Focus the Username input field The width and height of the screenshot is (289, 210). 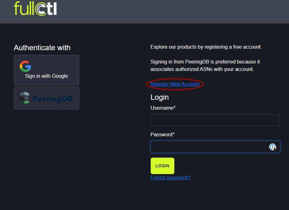[215, 120]
